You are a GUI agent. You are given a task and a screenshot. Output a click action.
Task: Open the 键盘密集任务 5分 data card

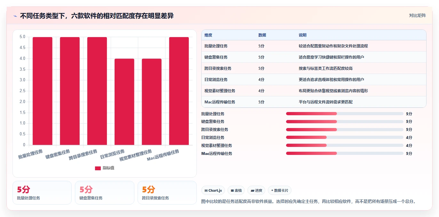[x=104, y=193]
